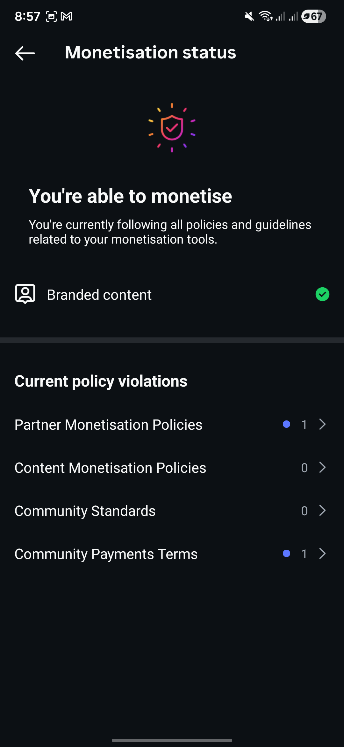Tap the muted sound icon in status bar
The height and width of the screenshot is (747, 344).
(x=249, y=16)
